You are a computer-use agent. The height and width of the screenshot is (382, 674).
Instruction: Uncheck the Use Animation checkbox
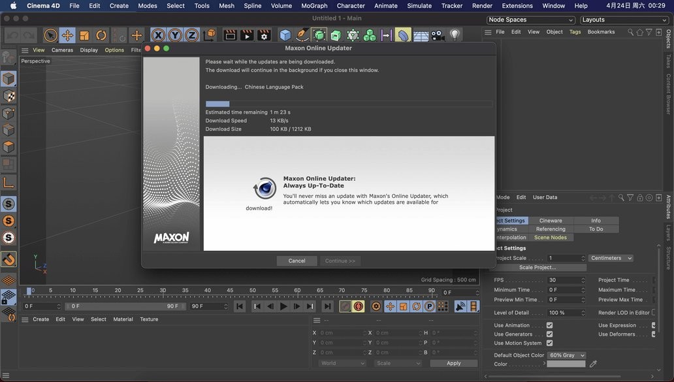pyautogui.click(x=549, y=325)
